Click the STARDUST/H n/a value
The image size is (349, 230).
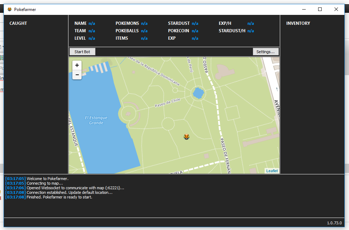point(251,31)
